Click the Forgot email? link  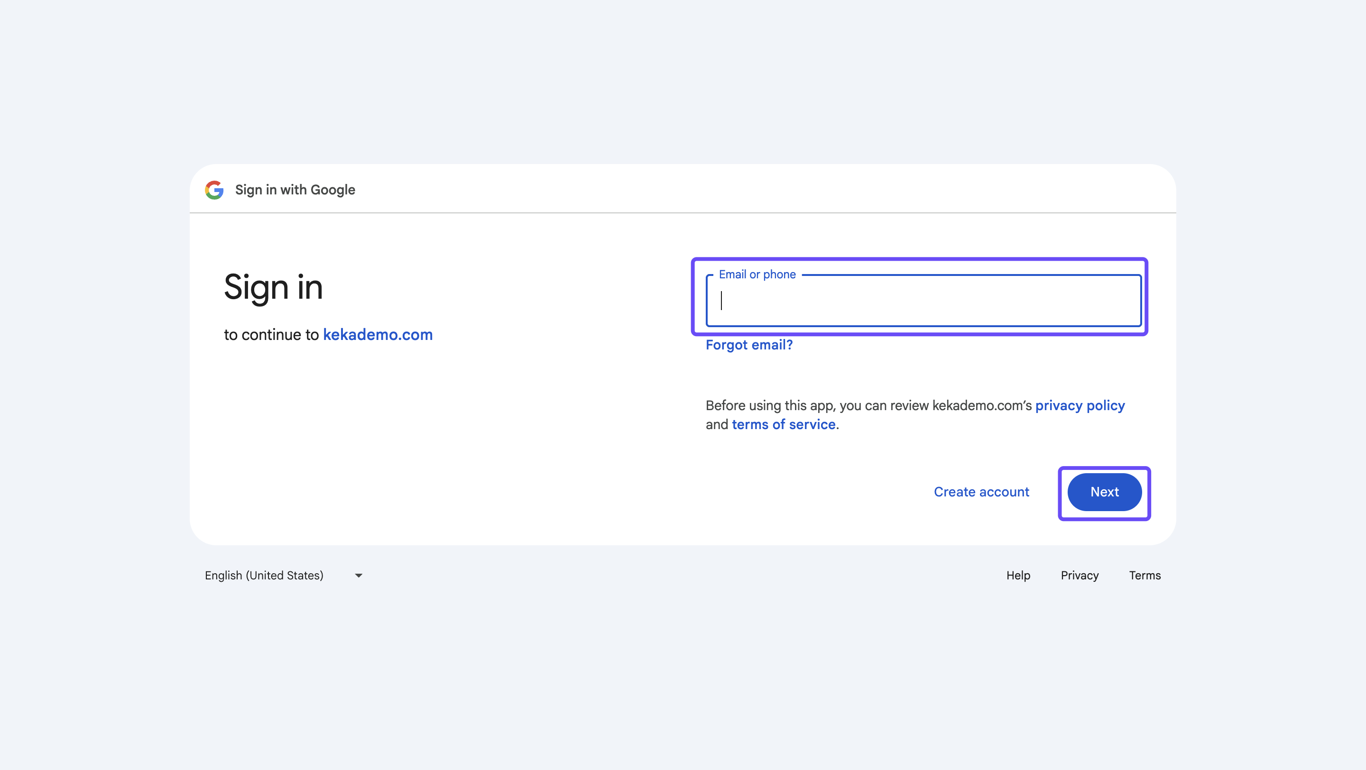pos(749,345)
